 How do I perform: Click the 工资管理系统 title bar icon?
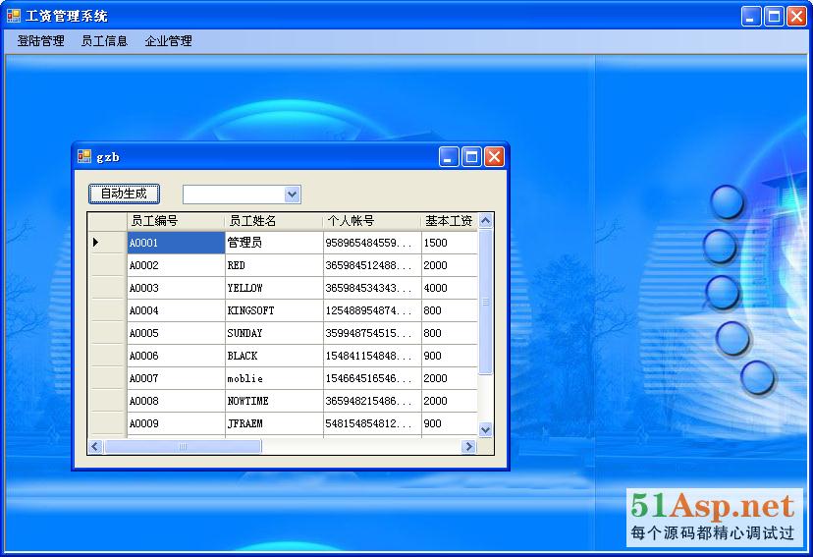click(x=14, y=16)
